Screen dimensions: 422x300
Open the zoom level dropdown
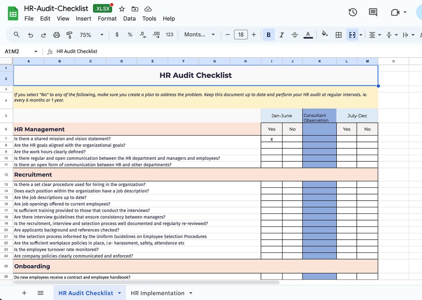click(90, 34)
